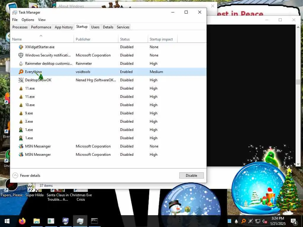303x227 pixels.
Task: Click the 9.exe tree icon
Action: (21, 113)
